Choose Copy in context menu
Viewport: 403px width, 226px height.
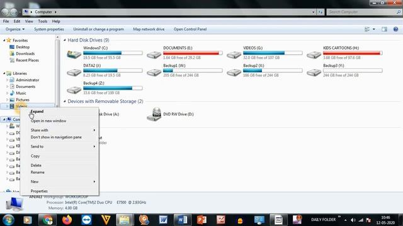(60, 156)
